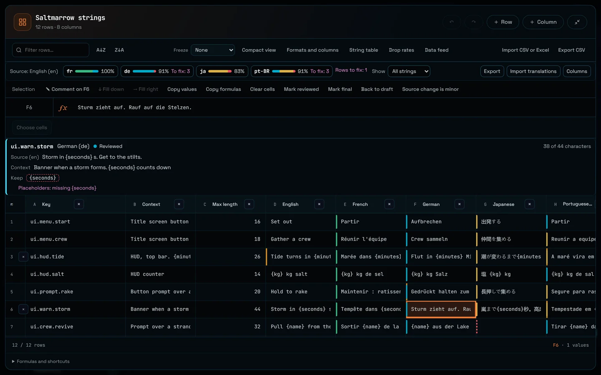Switch to the String table preset
Viewport: 601px width, 375px height.
364,50
